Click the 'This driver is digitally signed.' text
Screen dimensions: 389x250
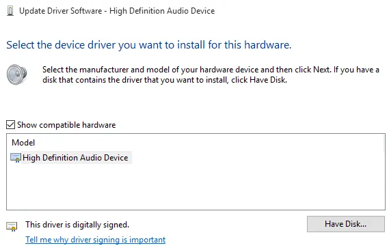click(77, 225)
